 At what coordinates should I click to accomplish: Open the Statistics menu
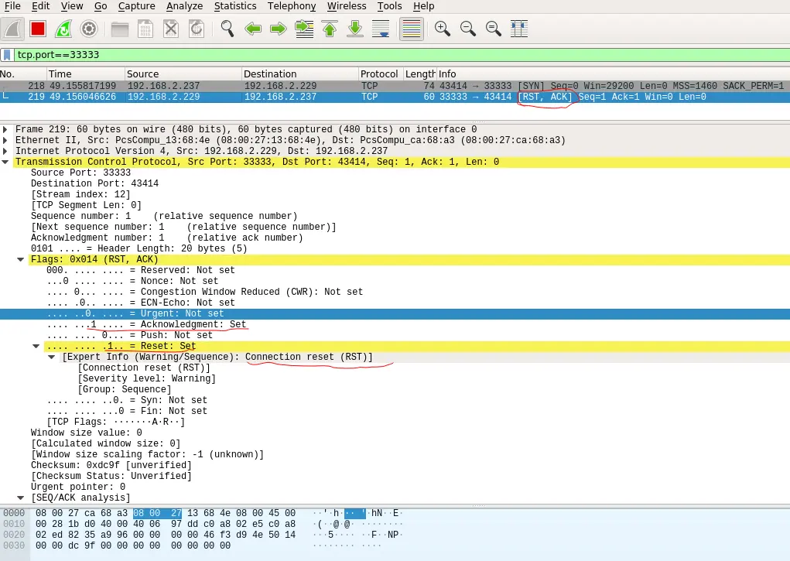click(x=235, y=6)
